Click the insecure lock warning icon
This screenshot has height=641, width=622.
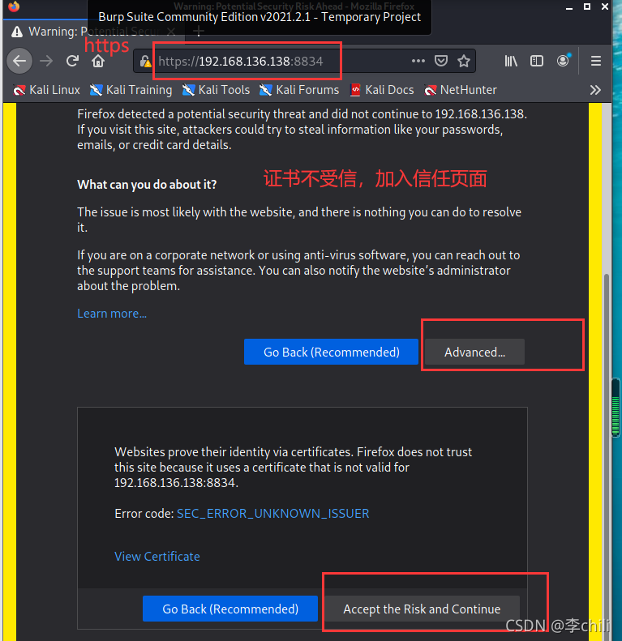145,62
